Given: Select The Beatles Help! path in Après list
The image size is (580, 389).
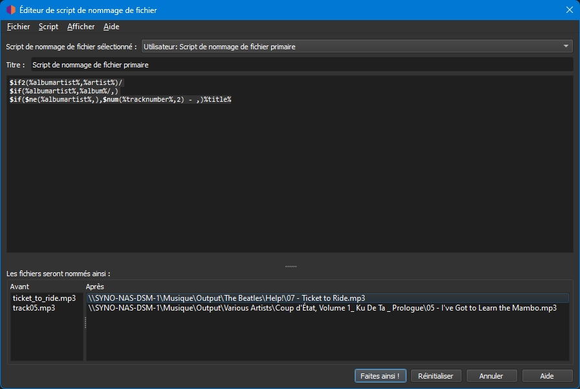Looking at the screenshot, I should click(x=227, y=298).
